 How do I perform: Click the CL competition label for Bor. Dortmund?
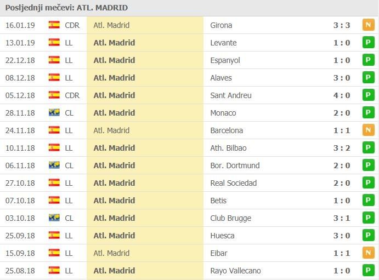click(69, 165)
